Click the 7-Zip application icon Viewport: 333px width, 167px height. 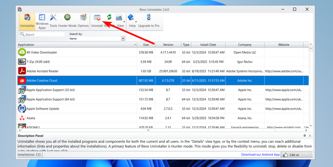pyautogui.click(x=22, y=62)
